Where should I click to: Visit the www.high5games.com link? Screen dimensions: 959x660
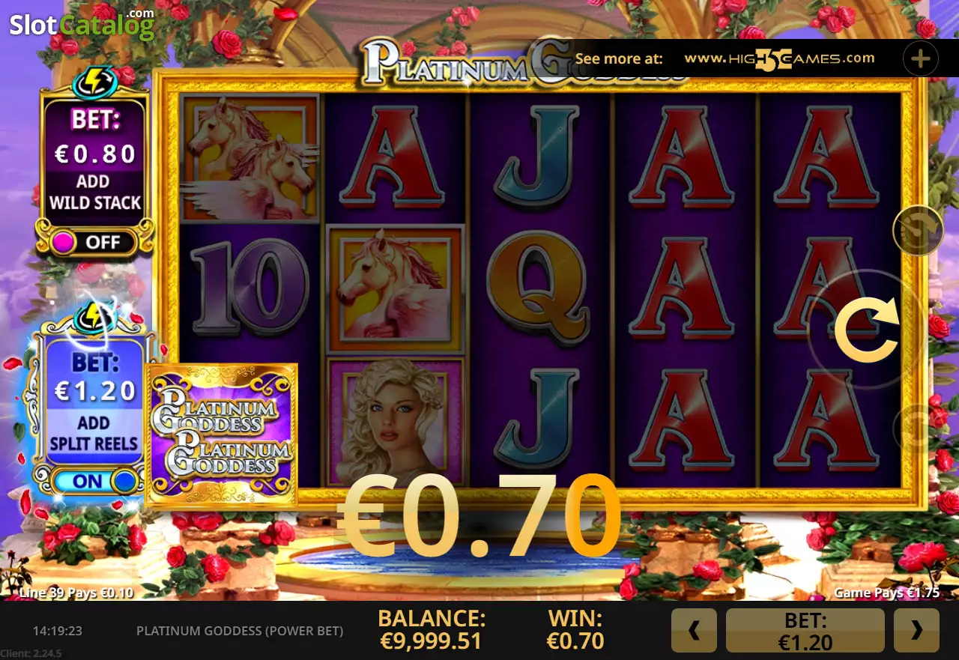pos(779,58)
